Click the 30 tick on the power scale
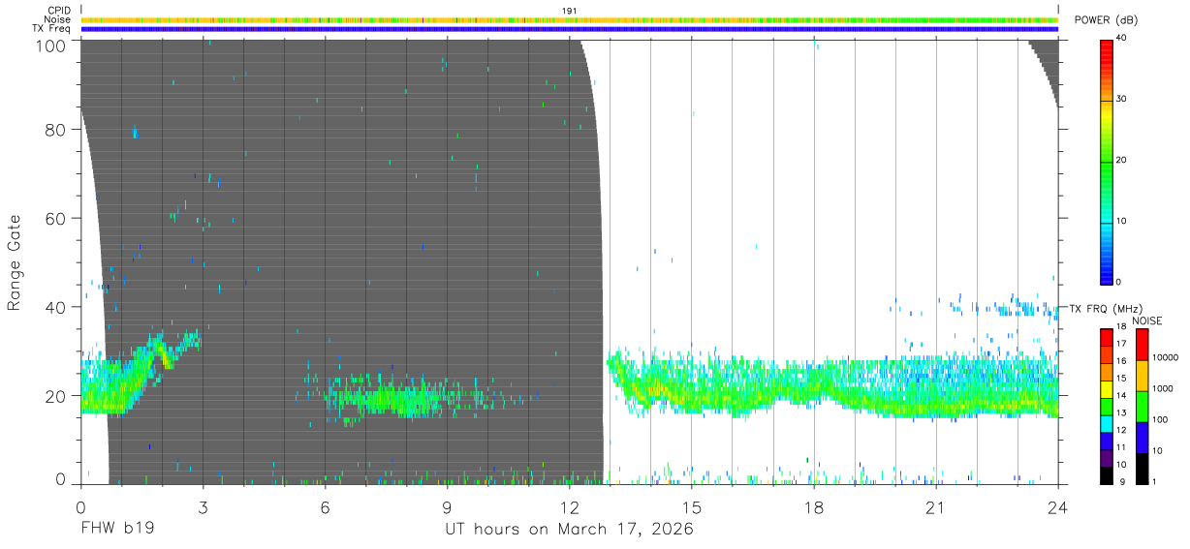Image resolution: width=1190 pixels, height=549 pixels. tap(1121, 100)
